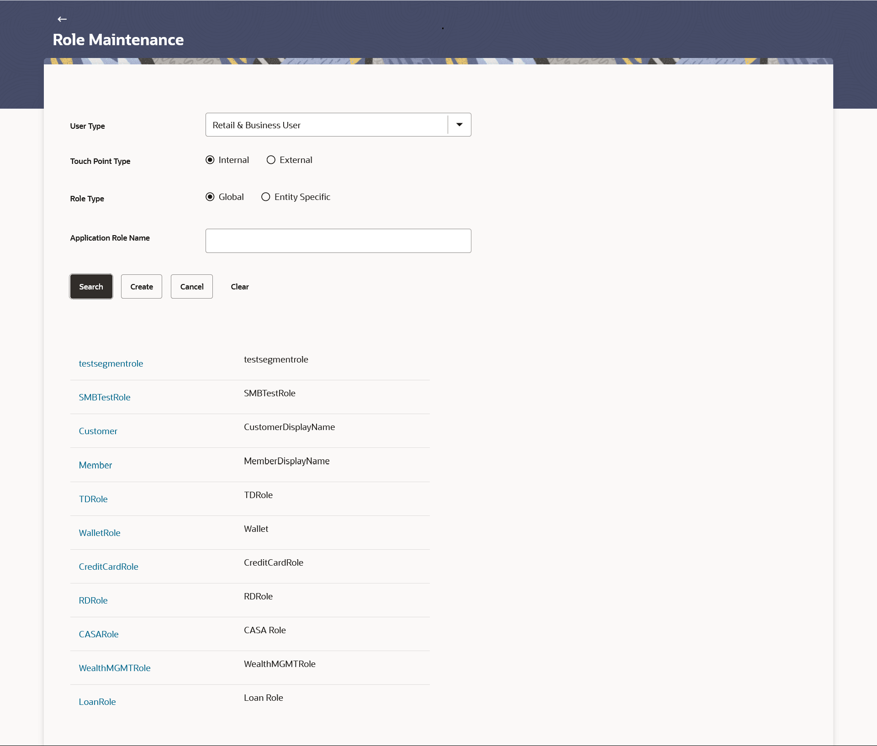Viewport: 877px width, 746px height.
Task: Open the SMBTestRole link
Action: [x=105, y=397]
